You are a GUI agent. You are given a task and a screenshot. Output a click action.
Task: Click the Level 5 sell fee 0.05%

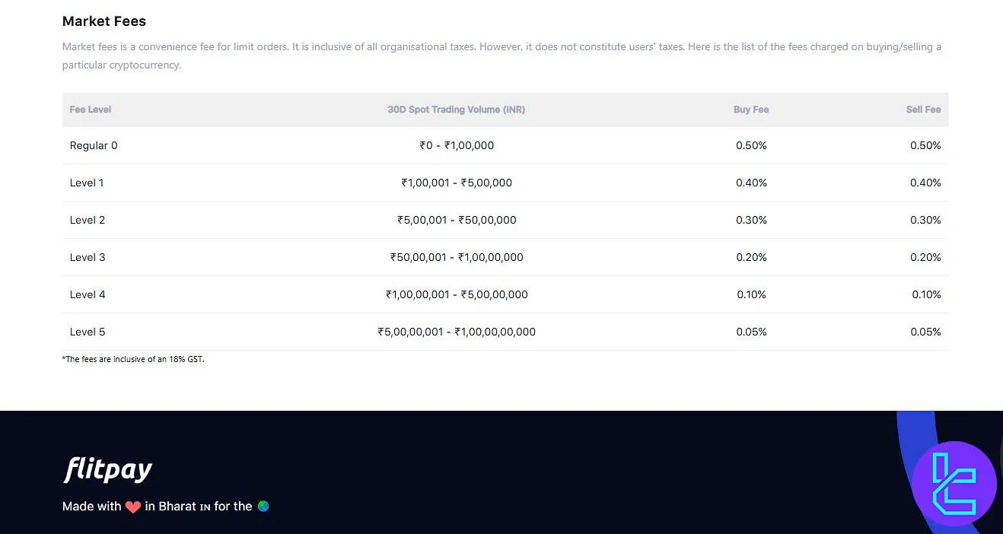(925, 332)
